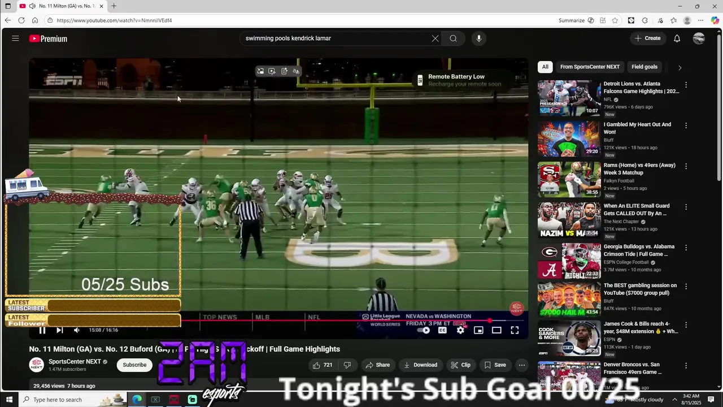Open the browser extensions puzzle icon
The image size is (723, 407).
(x=645, y=20)
